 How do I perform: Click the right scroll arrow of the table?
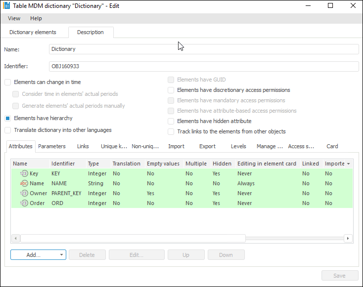tap(348, 238)
